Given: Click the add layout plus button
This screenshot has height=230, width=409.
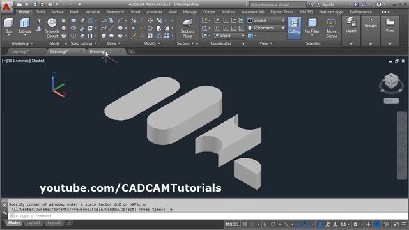Looking at the screenshot, I should [x=70, y=223].
